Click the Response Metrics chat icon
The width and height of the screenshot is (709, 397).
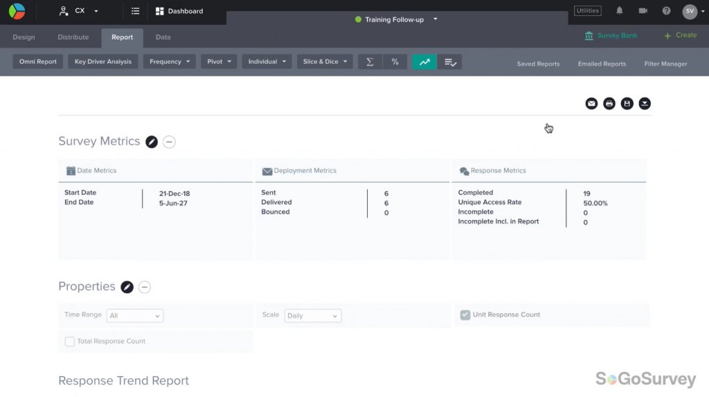(x=464, y=171)
